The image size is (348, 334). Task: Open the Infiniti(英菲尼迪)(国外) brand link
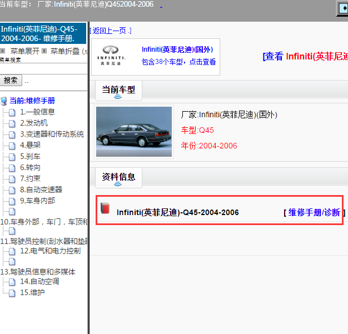point(177,49)
